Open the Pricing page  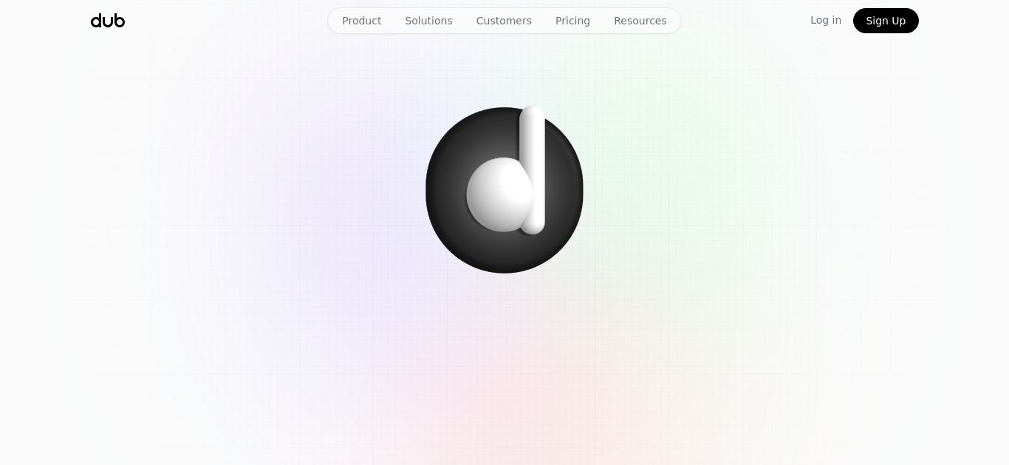coord(572,21)
